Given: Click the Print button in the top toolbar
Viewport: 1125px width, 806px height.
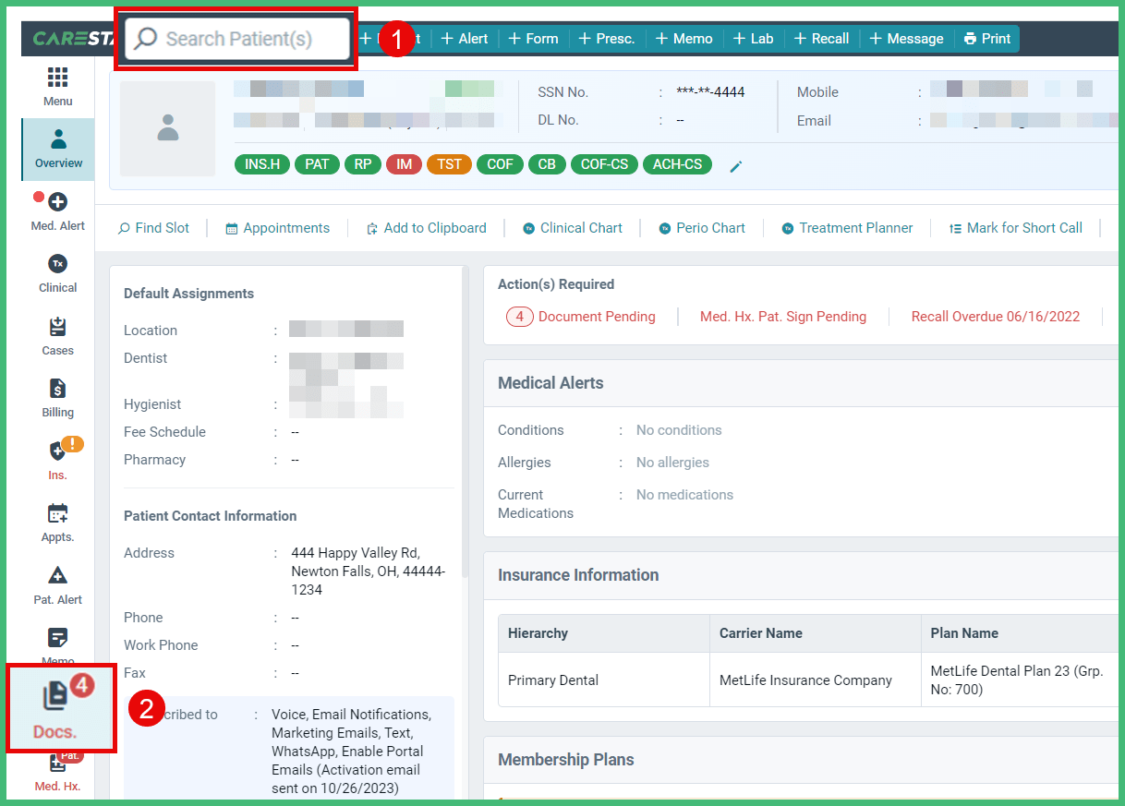Looking at the screenshot, I should 986,38.
